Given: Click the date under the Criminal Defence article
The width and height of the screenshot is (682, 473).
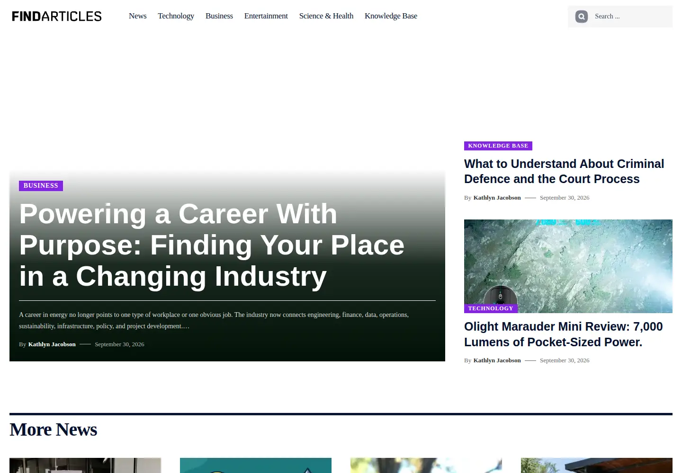Looking at the screenshot, I should pyautogui.click(x=565, y=198).
